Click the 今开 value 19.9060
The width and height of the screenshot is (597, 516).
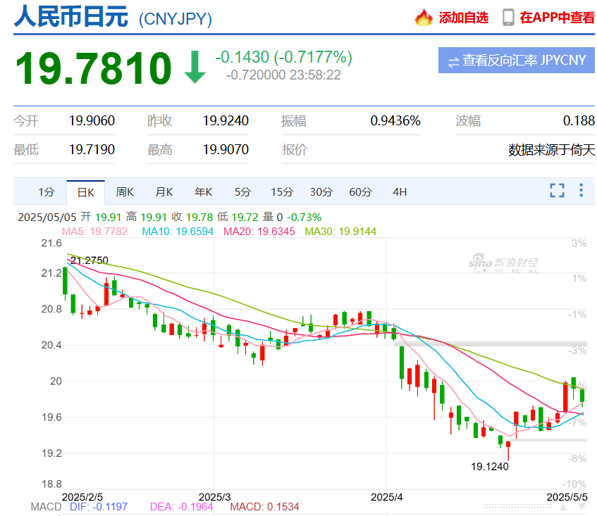pyautogui.click(x=92, y=120)
